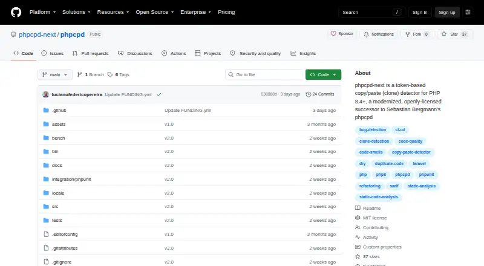View the 6 Tags
Viewport: 484px width, 266px height.
[118, 75]
